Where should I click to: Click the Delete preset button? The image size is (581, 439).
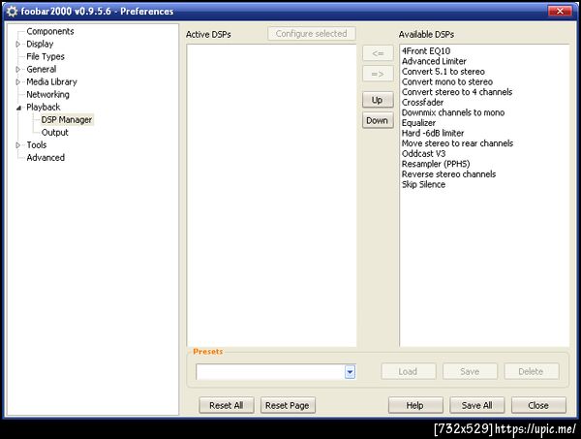(x=532, y=371)
